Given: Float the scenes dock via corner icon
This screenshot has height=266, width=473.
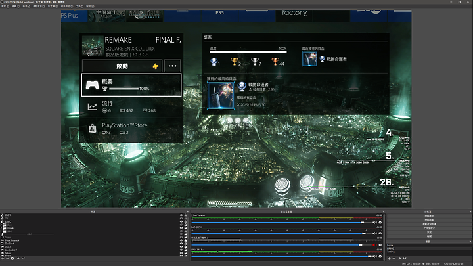Looking at the screenshot, I should point(470,242).
